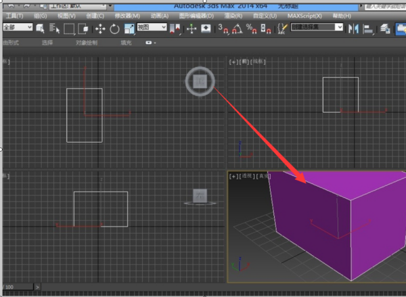Toggle the Graphite ribbon display button
The width and height of the screenshot is (406, 297).
(x=401, y=28)
